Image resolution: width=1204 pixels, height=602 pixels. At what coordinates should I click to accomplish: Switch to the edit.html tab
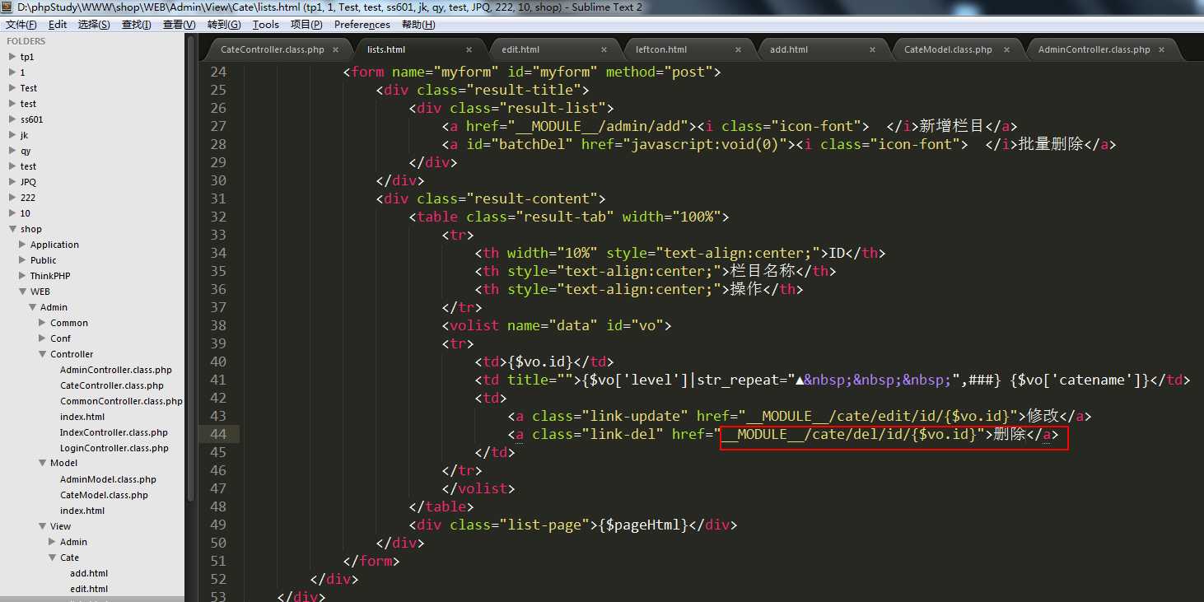[520, 49]
